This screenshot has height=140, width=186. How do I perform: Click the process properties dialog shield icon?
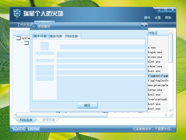click(34, 26)
